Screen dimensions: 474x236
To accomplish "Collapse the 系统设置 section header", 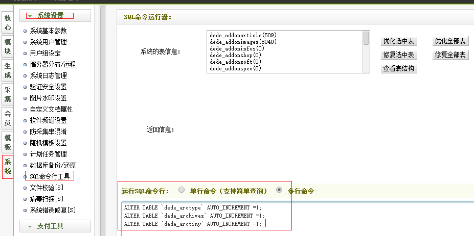I will (55, 16).
